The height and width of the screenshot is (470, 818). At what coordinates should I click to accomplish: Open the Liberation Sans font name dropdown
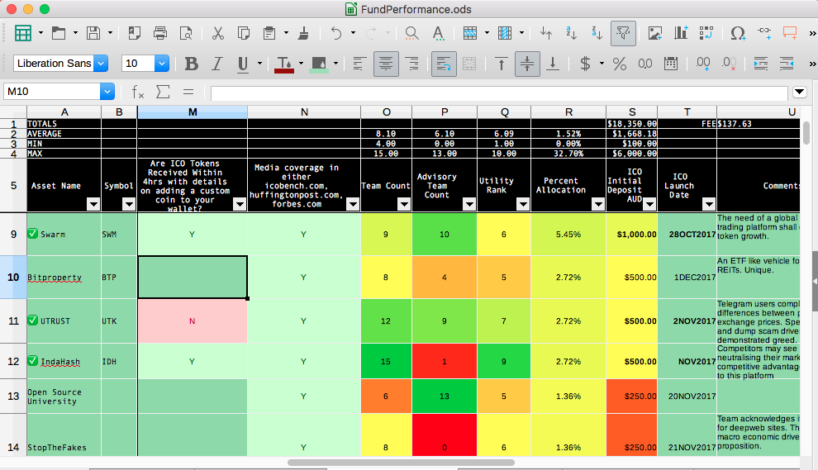click(x=101, y=64)
